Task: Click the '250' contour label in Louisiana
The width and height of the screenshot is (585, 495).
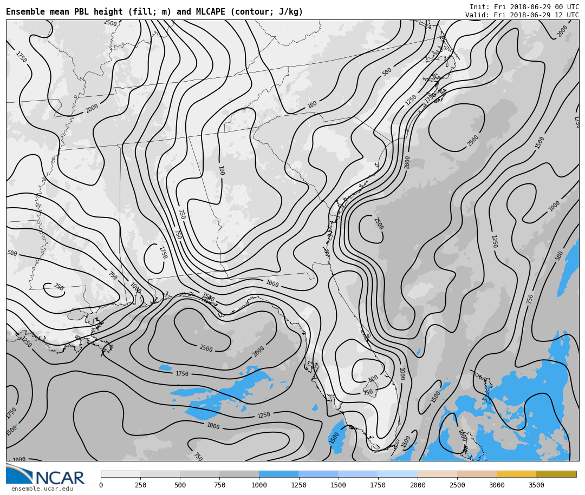Action: 58,287
